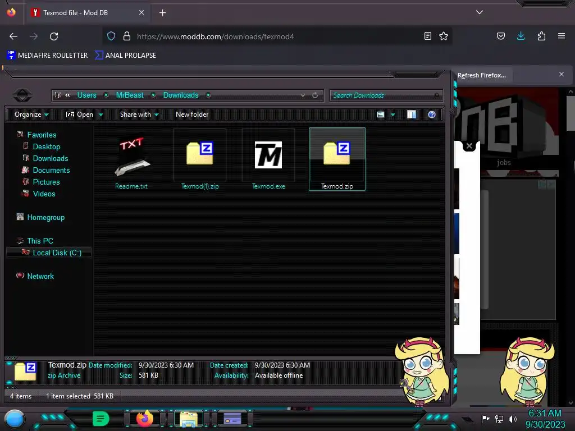Open the ANAL PROLAPSE bookmark

tap(125, 56)
